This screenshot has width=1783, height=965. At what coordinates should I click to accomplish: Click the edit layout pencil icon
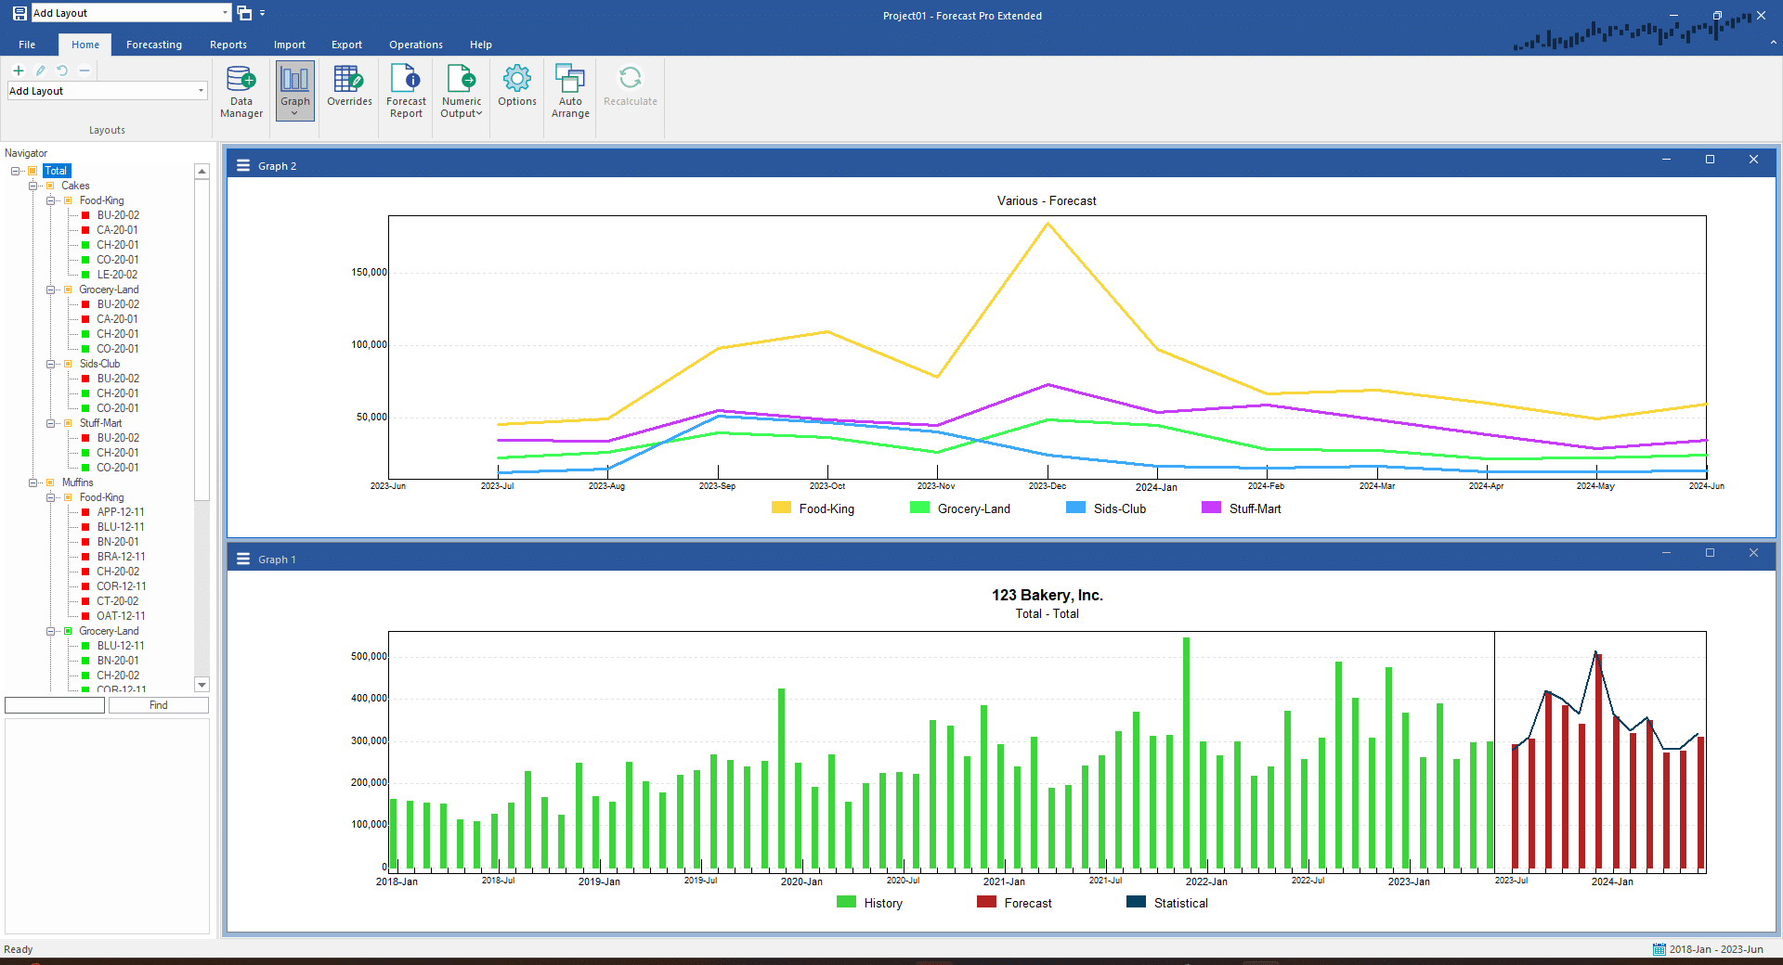[40, 71]
